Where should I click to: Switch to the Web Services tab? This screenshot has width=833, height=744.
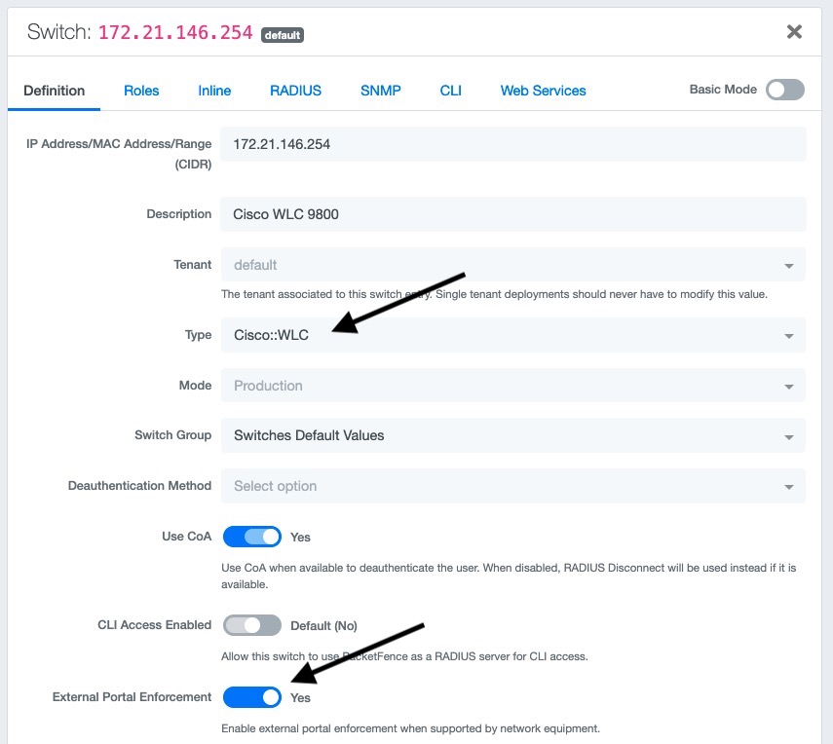(x=543, y=91)
